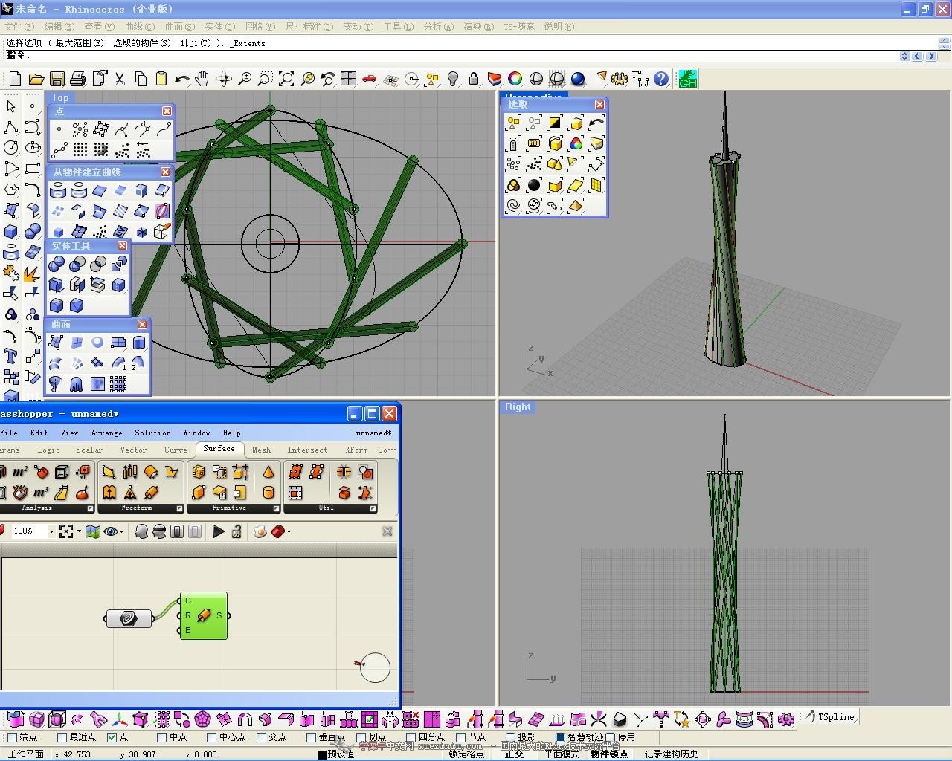This screenshot has height=761, width=952.
Task: Click the m² area analysis icon
Action: pos(20,472)
